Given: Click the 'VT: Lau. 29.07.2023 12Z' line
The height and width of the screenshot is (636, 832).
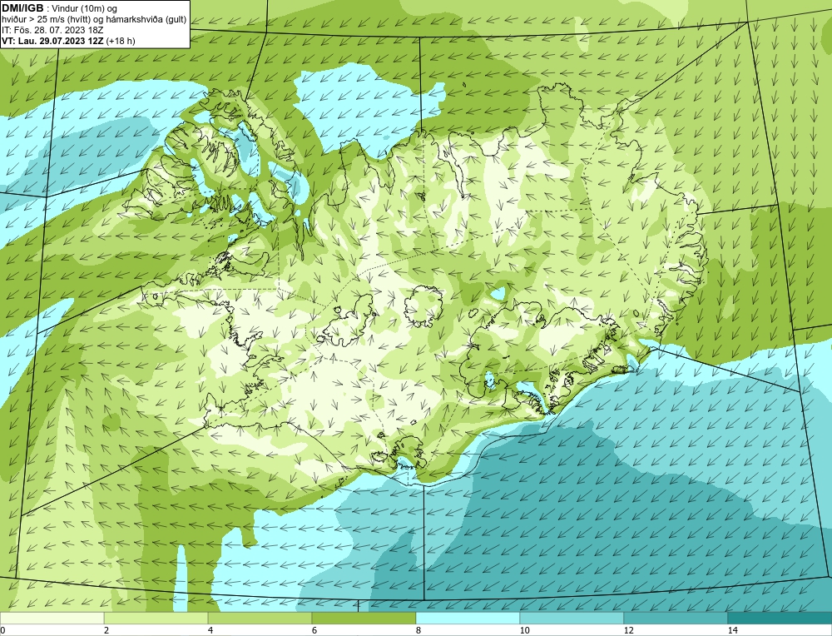Looking at the screenshot, I should tap(53, 41).
